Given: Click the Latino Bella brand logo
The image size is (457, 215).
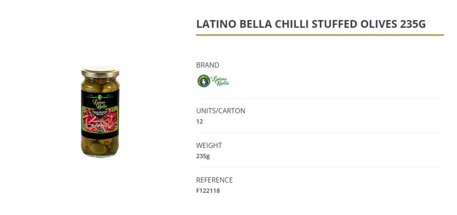Looking at the screenshot, I should [214, 81].
